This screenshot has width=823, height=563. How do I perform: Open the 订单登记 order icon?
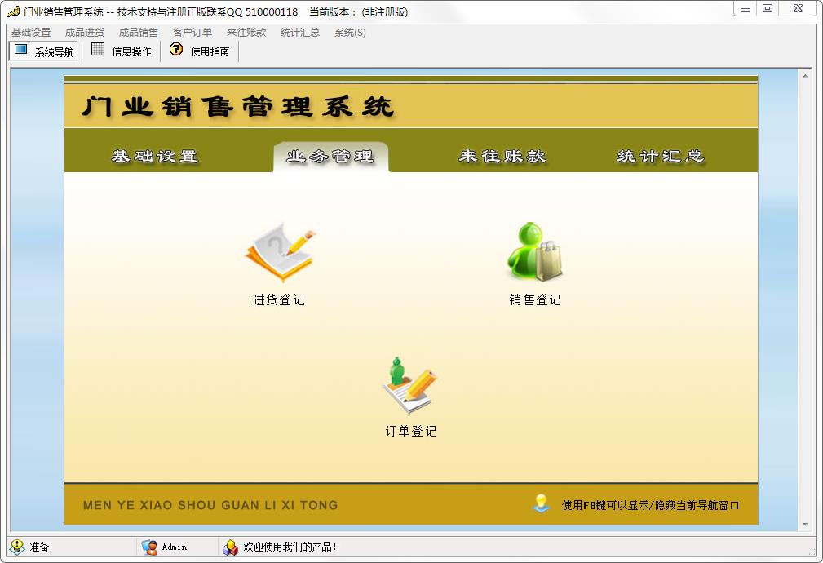[409, 387]
